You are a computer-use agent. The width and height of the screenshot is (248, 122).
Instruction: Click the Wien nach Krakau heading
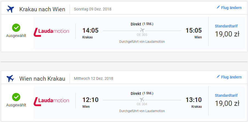(42, 79)
